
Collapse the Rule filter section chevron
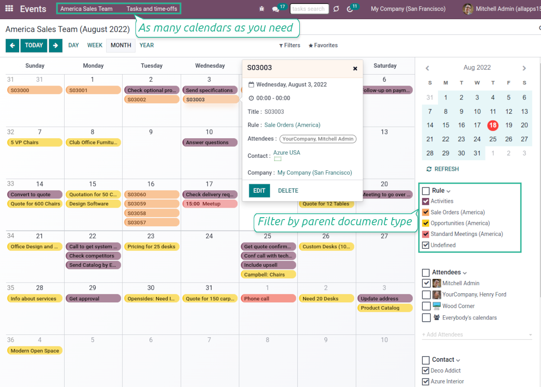click(x=449, y=191)
